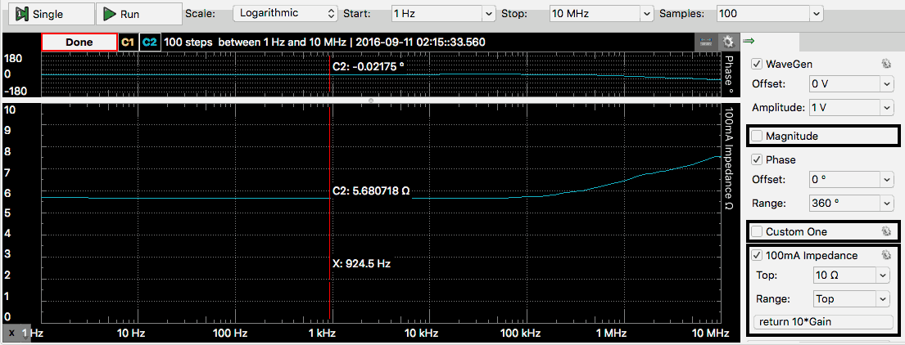Click the C2: 5.680718 Ω cursor readout

point(371,190)
